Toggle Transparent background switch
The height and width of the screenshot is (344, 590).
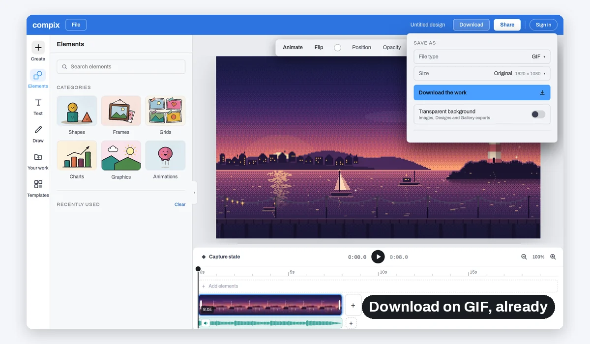[x=538, y=114]
